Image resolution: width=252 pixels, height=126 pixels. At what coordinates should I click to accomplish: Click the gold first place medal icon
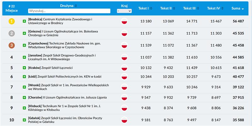point(11,21)
